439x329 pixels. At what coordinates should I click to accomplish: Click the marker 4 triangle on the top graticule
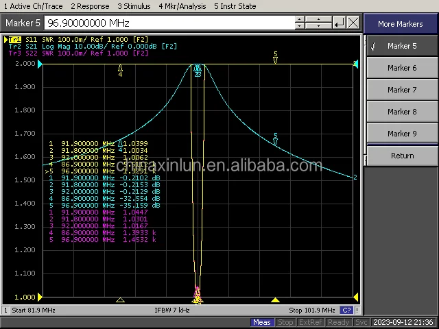pos(121,69)
